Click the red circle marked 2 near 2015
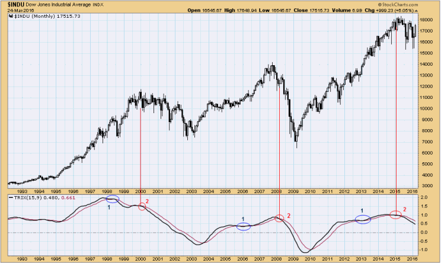This screenshot has width=441, height=263. 396,214
